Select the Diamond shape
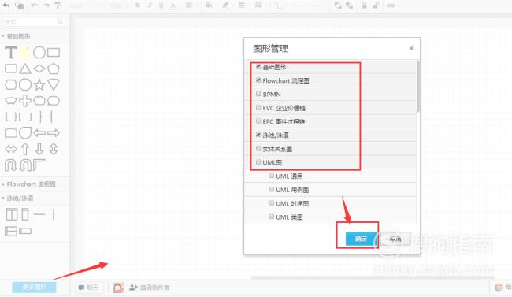Viewport: 512px width, 297px height. tap(39, 69)
